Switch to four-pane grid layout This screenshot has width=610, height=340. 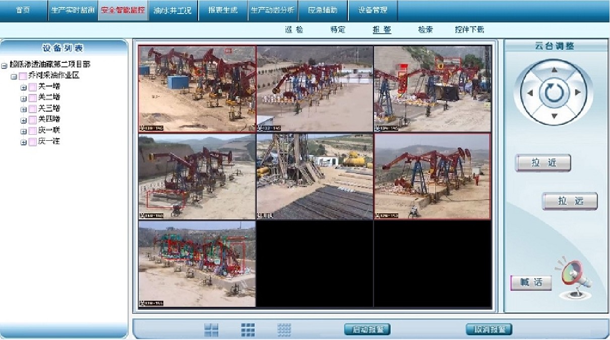pos(211,330)
